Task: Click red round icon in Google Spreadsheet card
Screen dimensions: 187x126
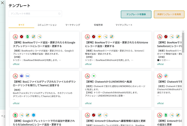Action: (x=22, y=37)
